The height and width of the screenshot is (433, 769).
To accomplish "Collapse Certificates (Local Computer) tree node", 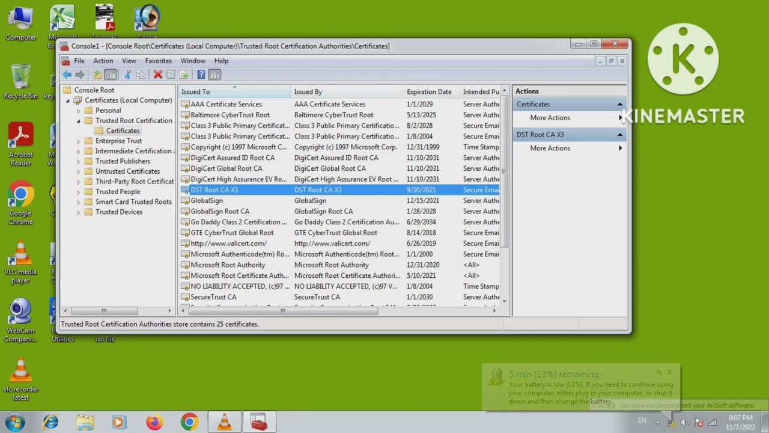I will (x=68, y=100).
